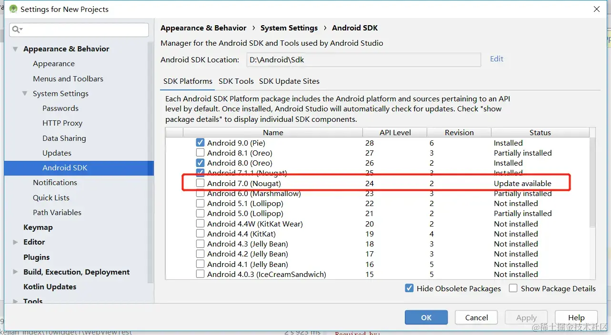Click Edit link for SDK location
This screenshot has height=335, width=611.
click(x=497, y=59)
